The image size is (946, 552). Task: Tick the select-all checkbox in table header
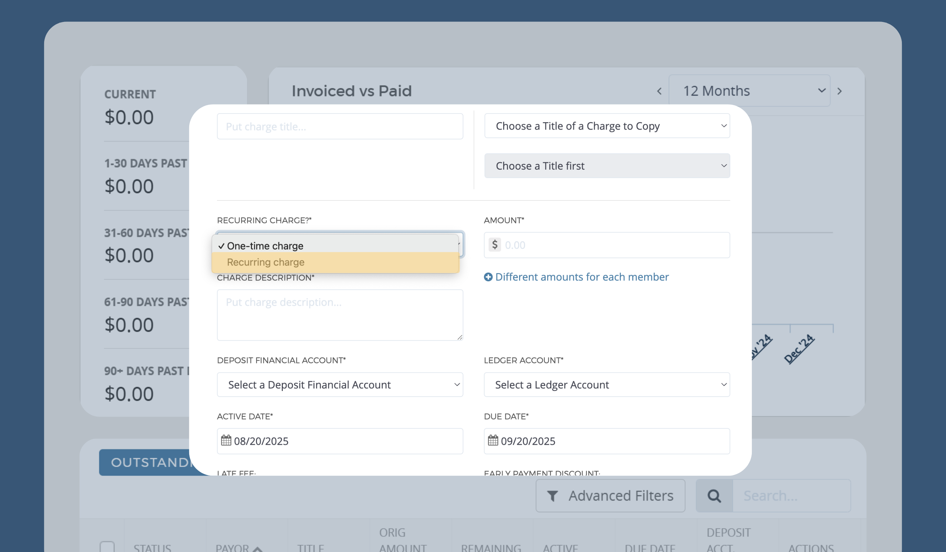(x=107, y=547)
